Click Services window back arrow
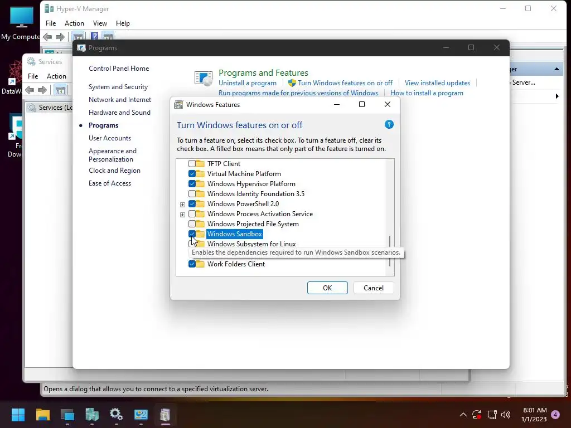571x428 pixels. click(x=30, y=90)
